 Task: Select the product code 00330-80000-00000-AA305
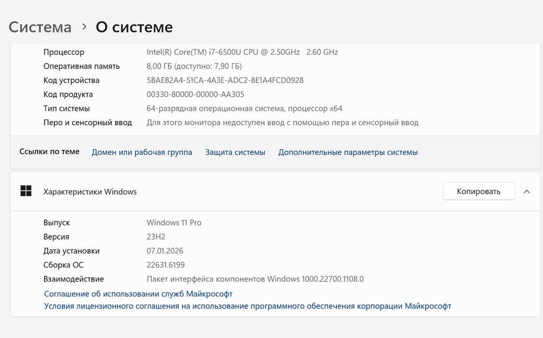(x=195, y=94)
